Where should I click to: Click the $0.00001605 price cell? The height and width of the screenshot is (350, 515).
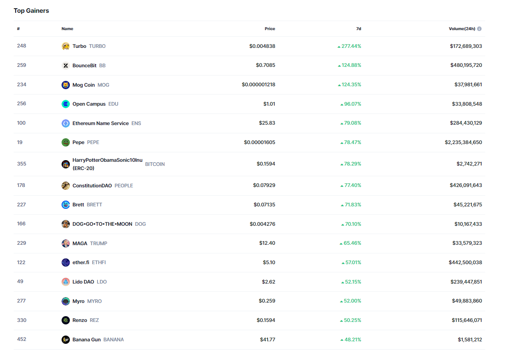[260, 142]
